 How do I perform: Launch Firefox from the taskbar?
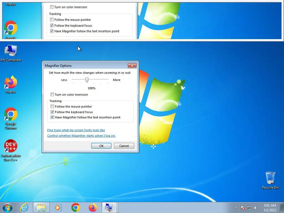[x=93, y=207]
